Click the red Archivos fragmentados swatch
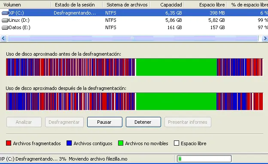This screenshot has width=268, height=164. pos(9,143)
